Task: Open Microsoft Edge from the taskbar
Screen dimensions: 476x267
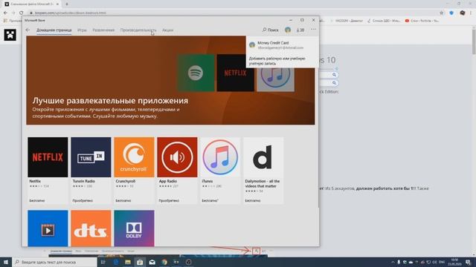Action: pyautogui.click(x=116, y=262)
